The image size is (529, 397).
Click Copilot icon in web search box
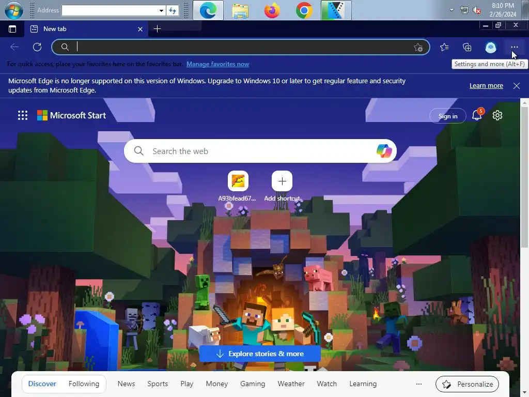(384, 151)
